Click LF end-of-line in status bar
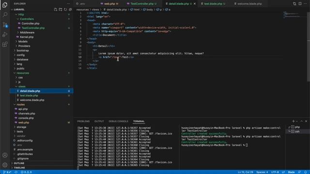 [283, 172]
